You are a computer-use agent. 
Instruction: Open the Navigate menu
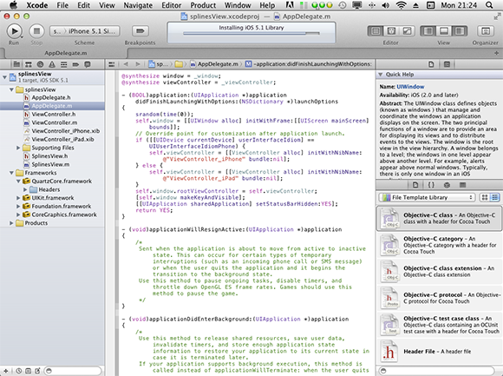tap(138, 5)
